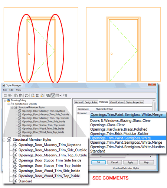The height and width of the screenshot is (188, 167).
Task: Choose Openings.Hardware.Brass.Polished from the list
Action: [x=119, y=129]
